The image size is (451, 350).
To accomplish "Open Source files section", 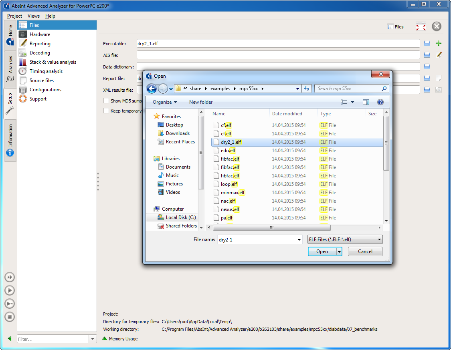I will 57,80.
